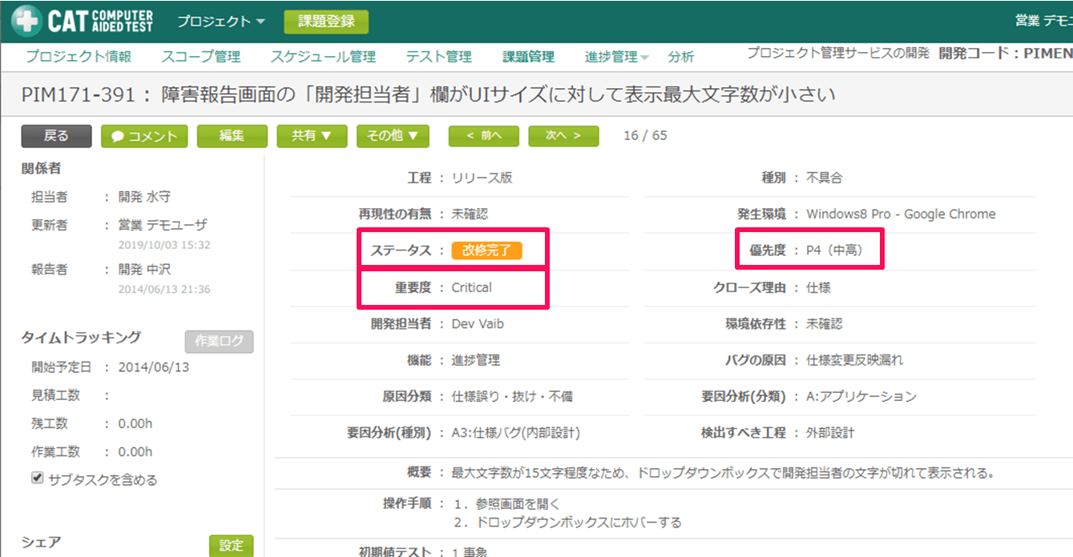Open the プロジェクト情報 tab

[79, 57]
